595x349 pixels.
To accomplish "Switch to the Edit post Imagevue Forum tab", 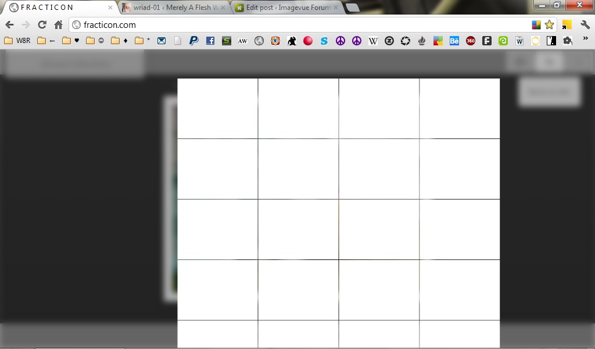I will tap(287, 7).
